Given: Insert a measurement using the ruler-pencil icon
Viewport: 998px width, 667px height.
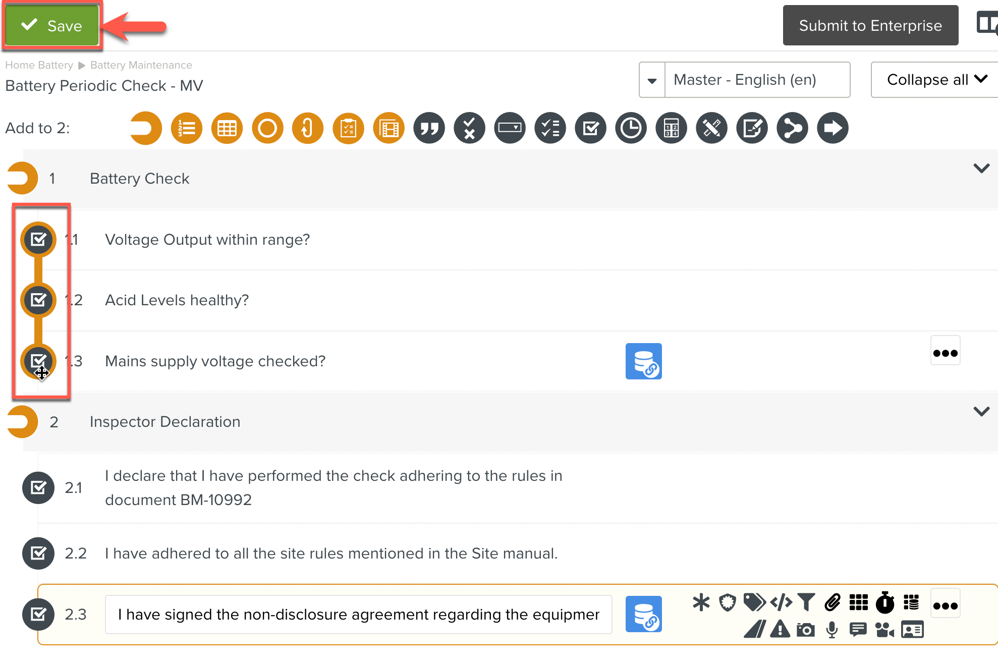Looking at the screenshot, I should click(x=711, y=128).
